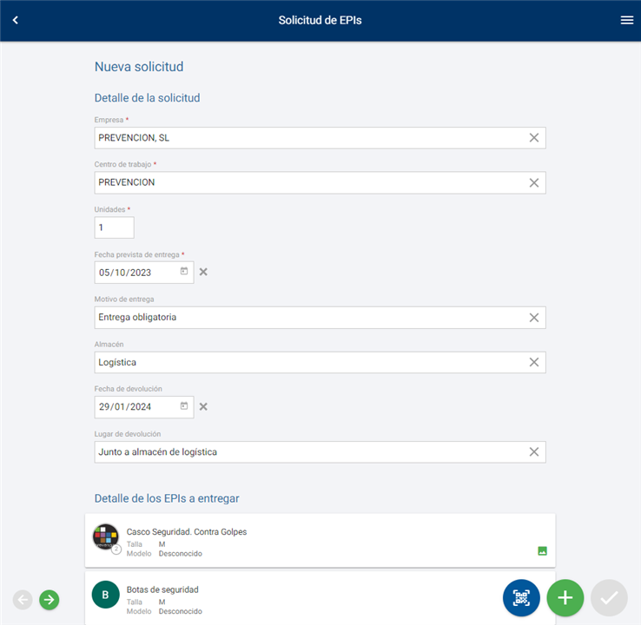Click the green add EPI button
Screen dimensions: 641x625
[x=565, y=597]
